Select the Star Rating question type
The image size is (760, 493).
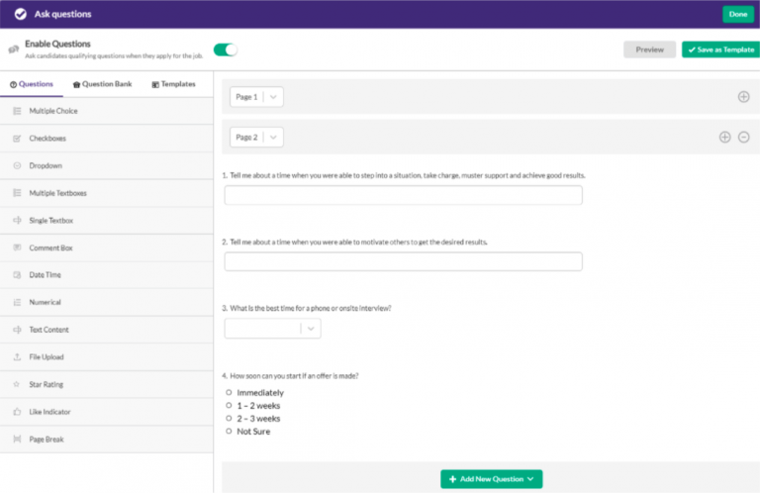[x=107, y=384]
